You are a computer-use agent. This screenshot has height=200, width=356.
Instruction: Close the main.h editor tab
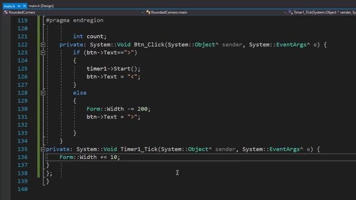24,6
